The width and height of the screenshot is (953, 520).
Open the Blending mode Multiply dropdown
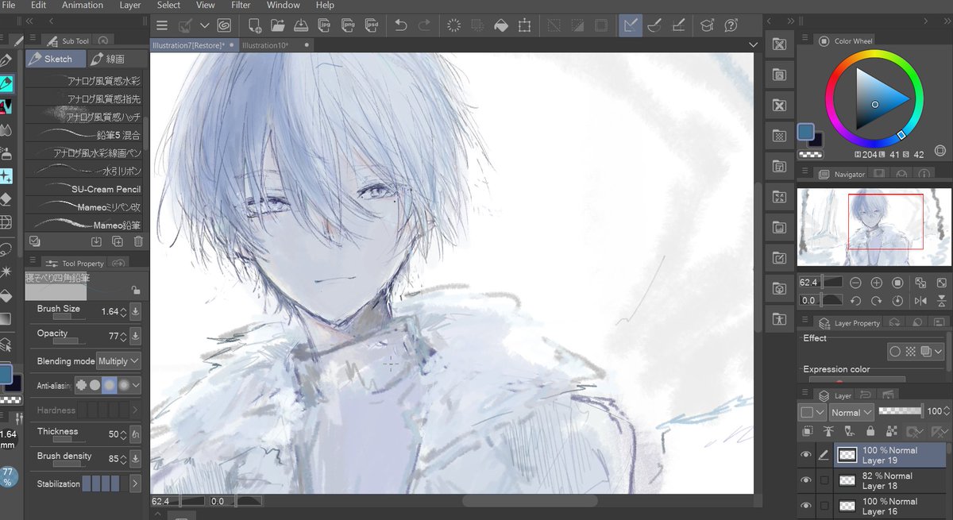(x=118, y=361)
